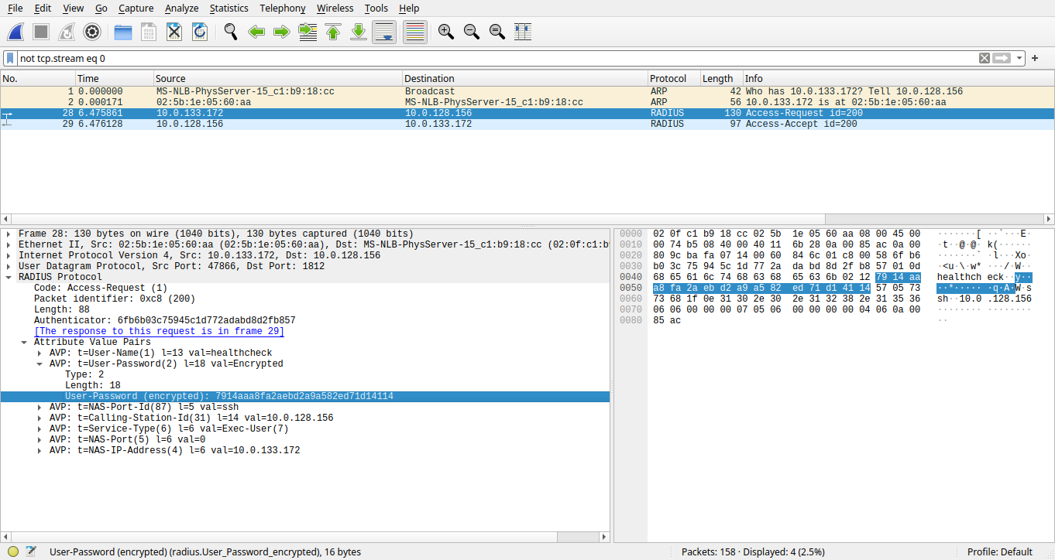Toggle auto-scroll during live capture
This screenshot has height=560, width=1055.
click(x=384, y=32)
